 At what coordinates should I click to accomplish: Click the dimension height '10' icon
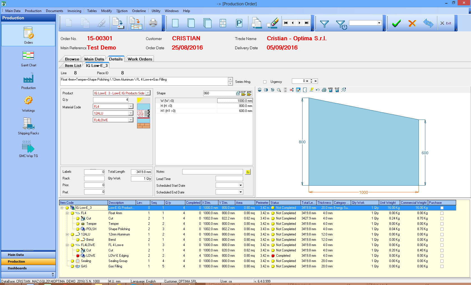[292, 90]
